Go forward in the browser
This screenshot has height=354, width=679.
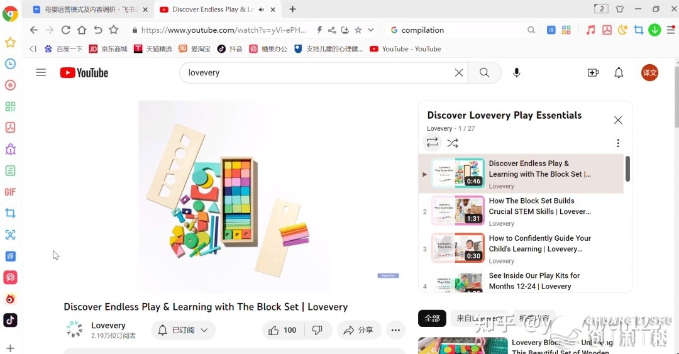(x=50, y=30)
